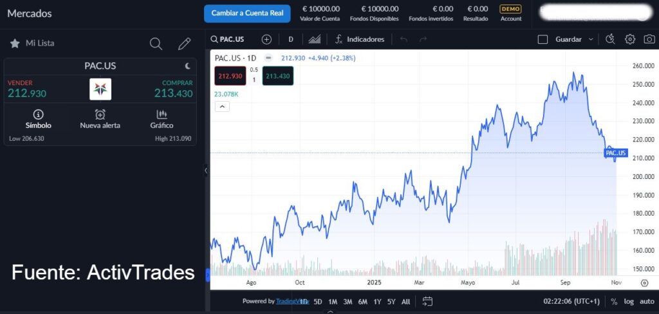Collapse the chart legend with the chevron
Viewport: 659px width, 314px height.
coord(221,107)
